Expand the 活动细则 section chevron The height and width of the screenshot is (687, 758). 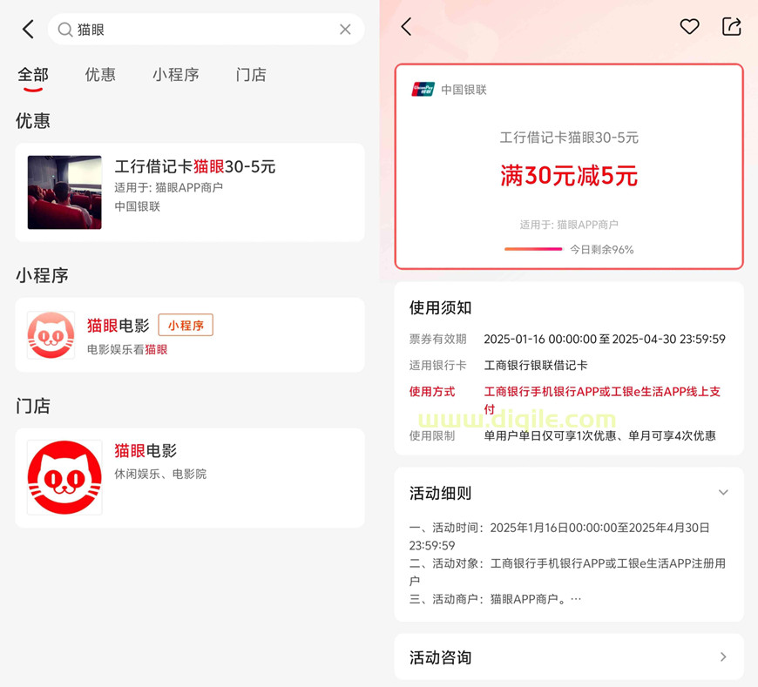723,492
